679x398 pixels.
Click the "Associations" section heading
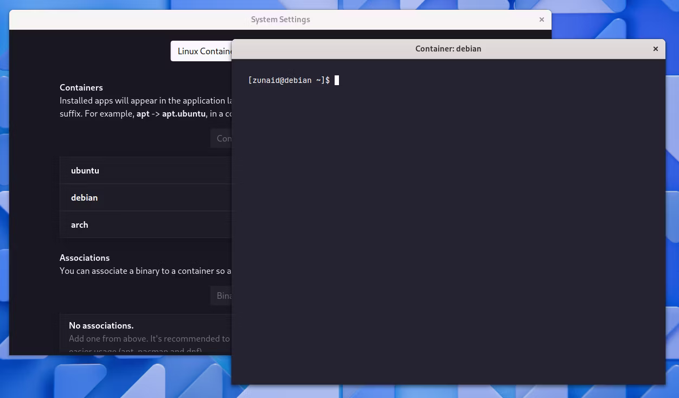click(x=85, y=258)
